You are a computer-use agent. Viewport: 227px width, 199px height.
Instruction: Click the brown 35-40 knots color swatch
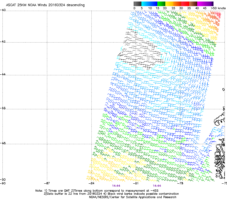click(x=193, y=4)
